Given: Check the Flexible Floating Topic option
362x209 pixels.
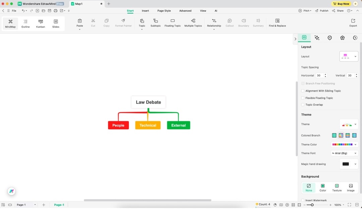Looking at the screenshot, I should point(303,98).
